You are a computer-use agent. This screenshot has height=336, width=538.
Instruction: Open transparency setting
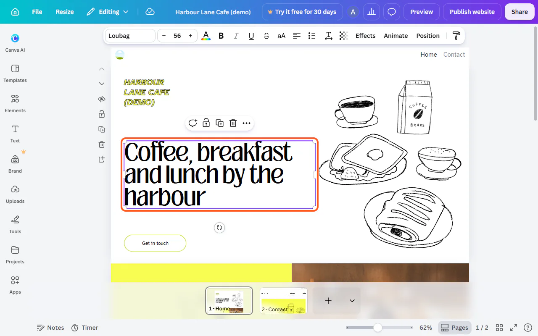(344, 36)
